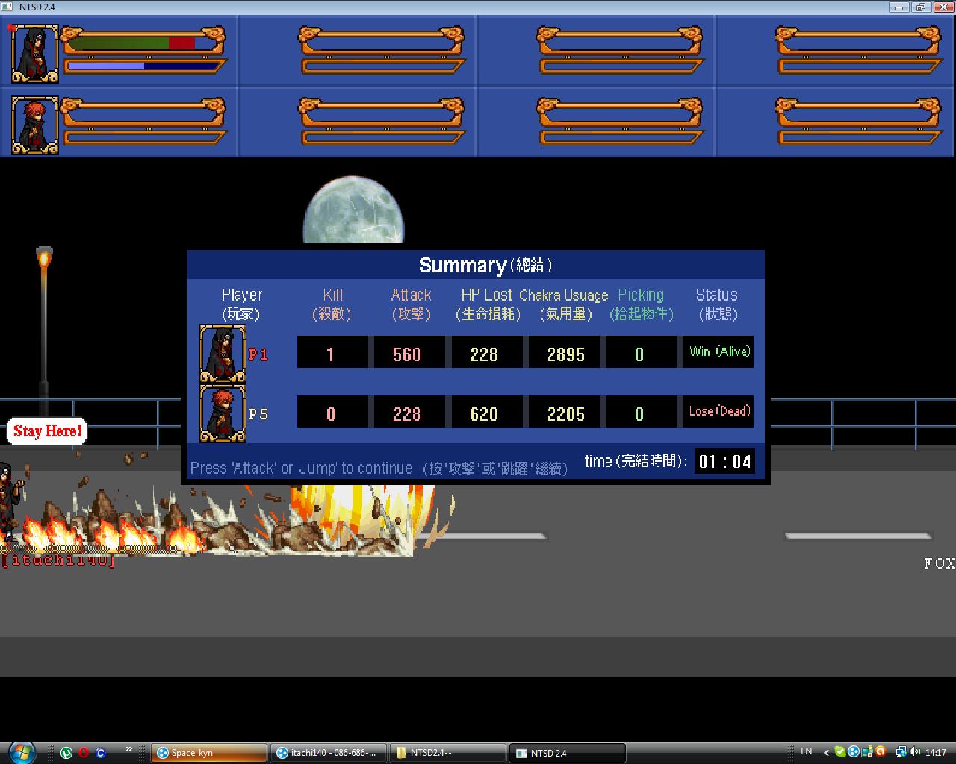Open the blue messenger tray icon
The height and width of the screenshot is (764, 956).
click(854, 752)
